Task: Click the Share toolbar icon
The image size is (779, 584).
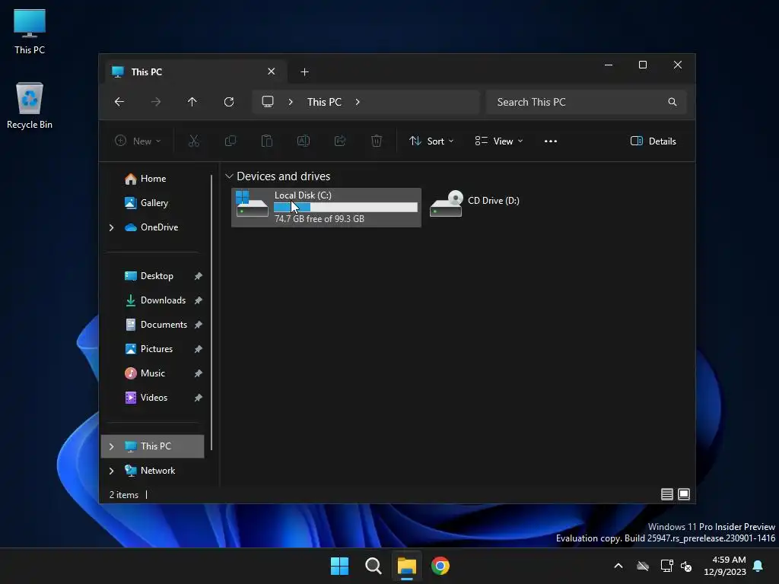Action: pyautogui.click(x=340, y=141)
